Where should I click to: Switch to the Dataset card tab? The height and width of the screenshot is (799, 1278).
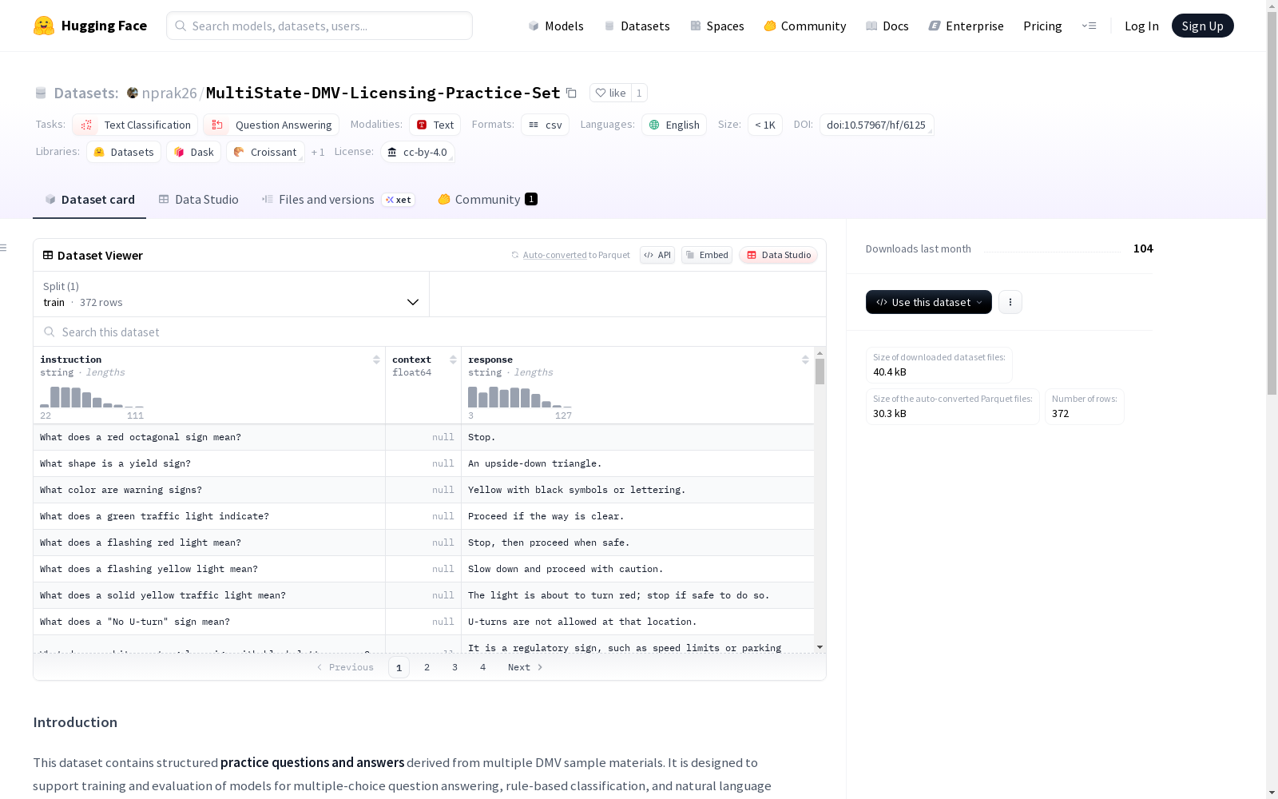coord(89,200)
